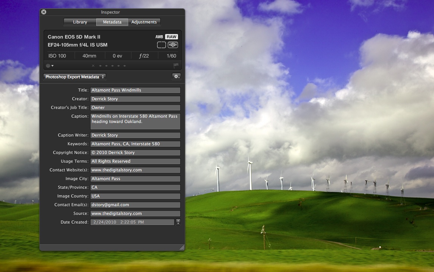Set rating to the first star dot
The width and height of the screenshot is (434, 272).
point(100,66)
